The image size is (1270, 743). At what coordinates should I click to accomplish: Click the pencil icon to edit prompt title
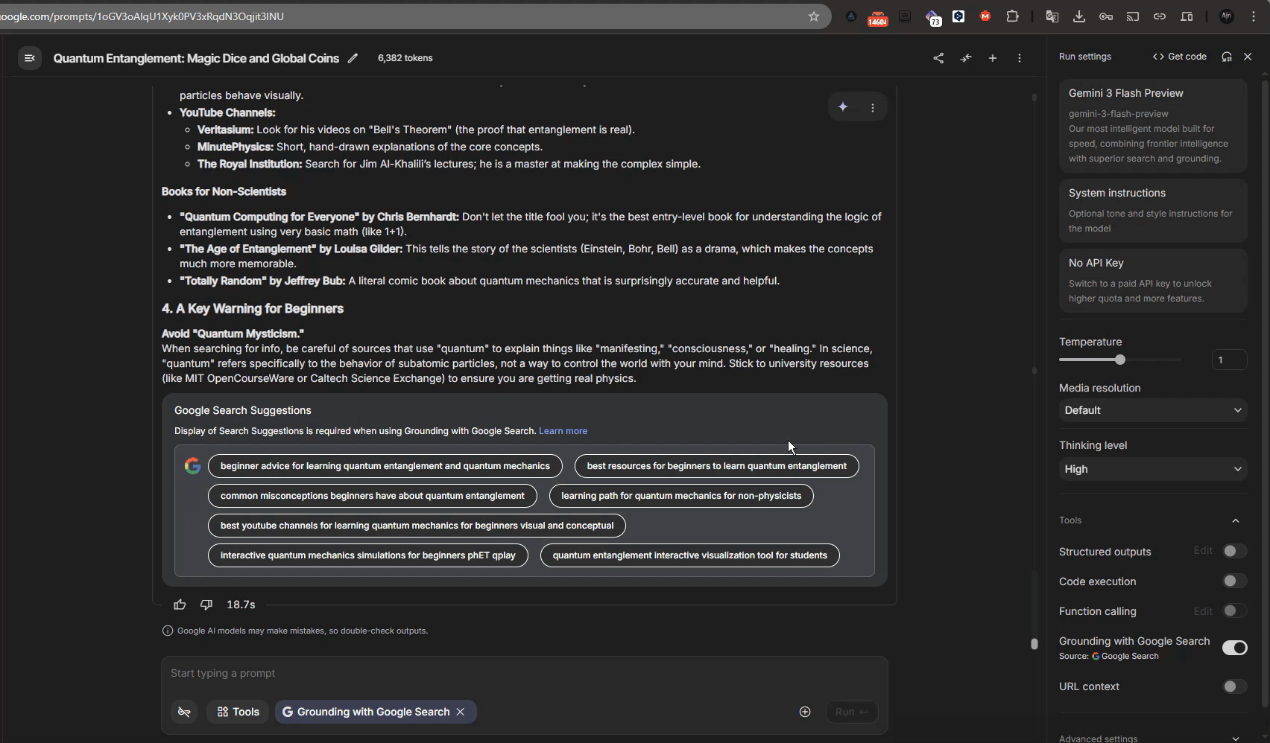353,58
